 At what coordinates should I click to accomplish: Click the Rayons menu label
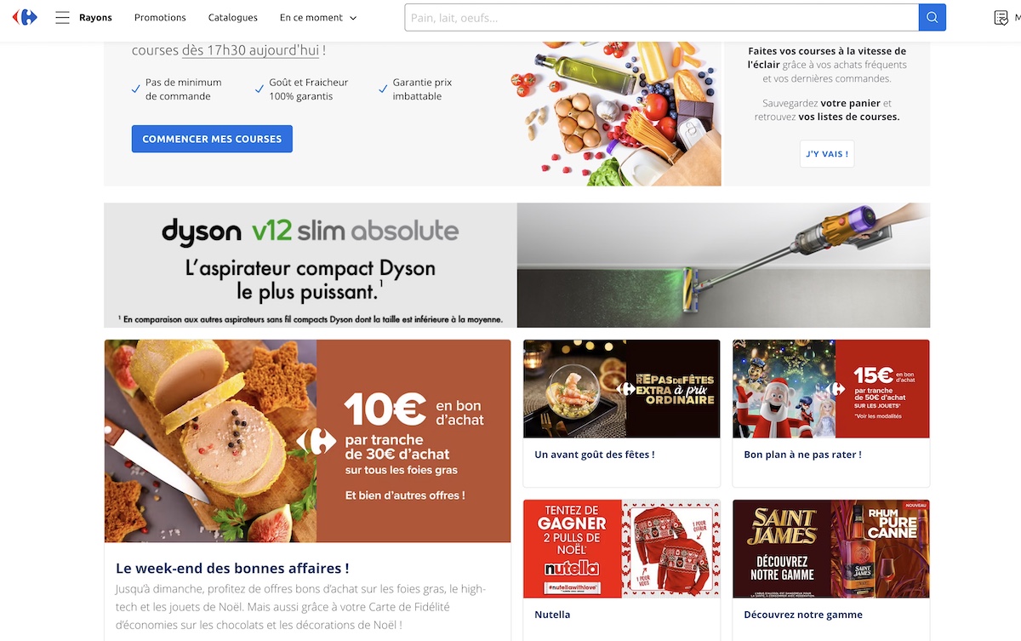95,17
